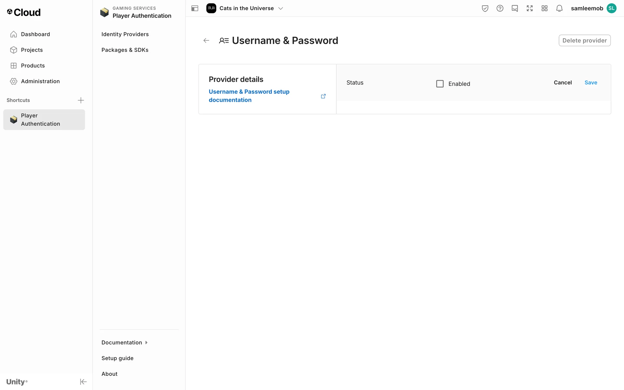Collapse the left sidebar
Screen dimensions: 624x390
click(x=83, y=382)
